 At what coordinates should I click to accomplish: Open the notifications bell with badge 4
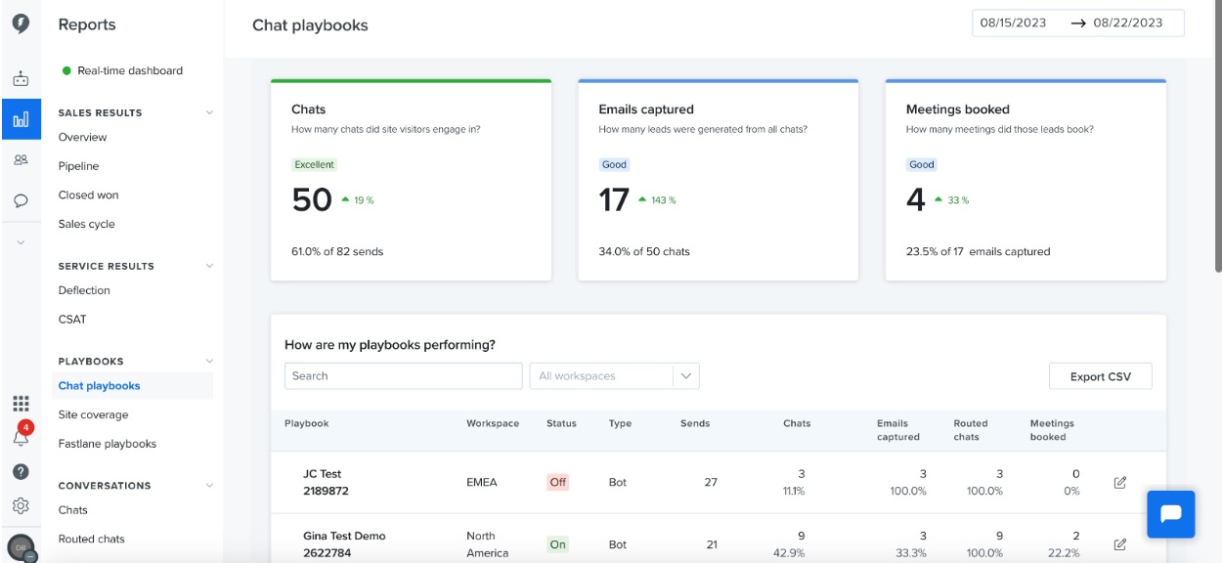(x=21, y=437)
